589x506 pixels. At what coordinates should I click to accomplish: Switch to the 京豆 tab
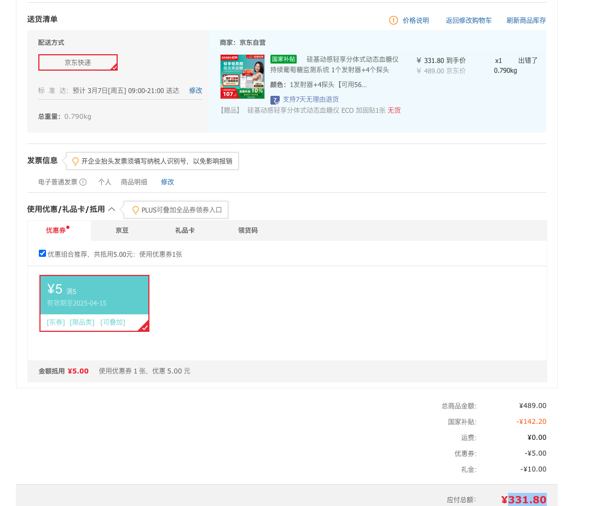click(x=122, y=231)
